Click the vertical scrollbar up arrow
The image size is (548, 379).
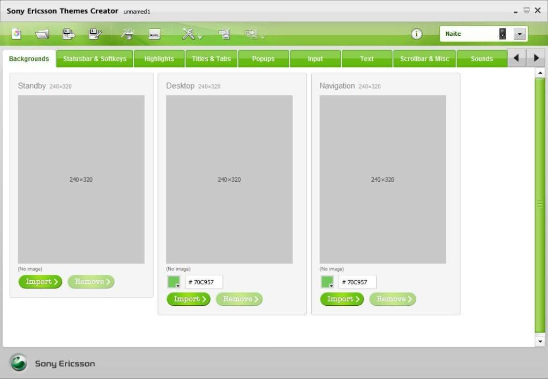click(x=540, y=73)
